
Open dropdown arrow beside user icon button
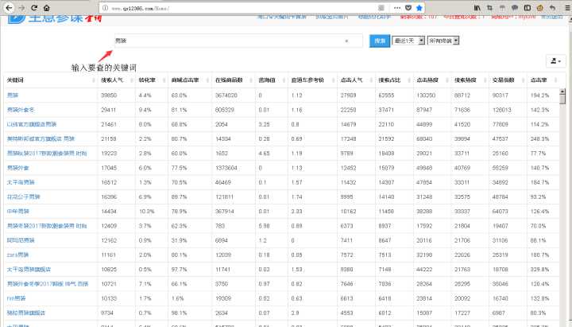pos(561,60)
